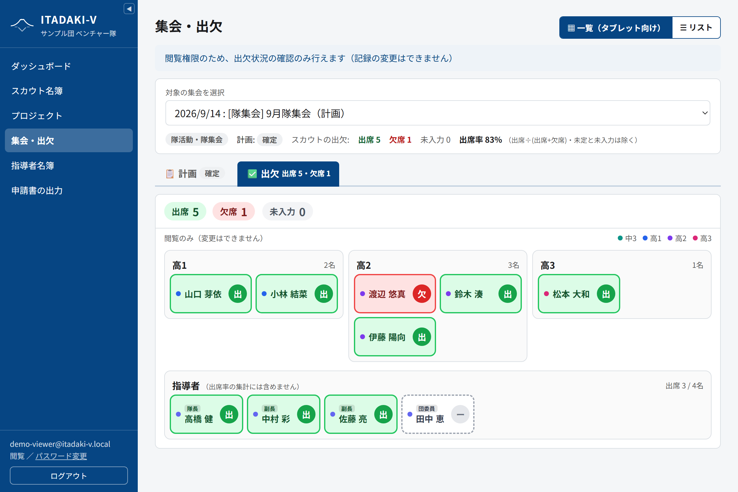
Task: Click the demo-viewer@itadaki-v.local account text
Action: click(x=60, y=444)
